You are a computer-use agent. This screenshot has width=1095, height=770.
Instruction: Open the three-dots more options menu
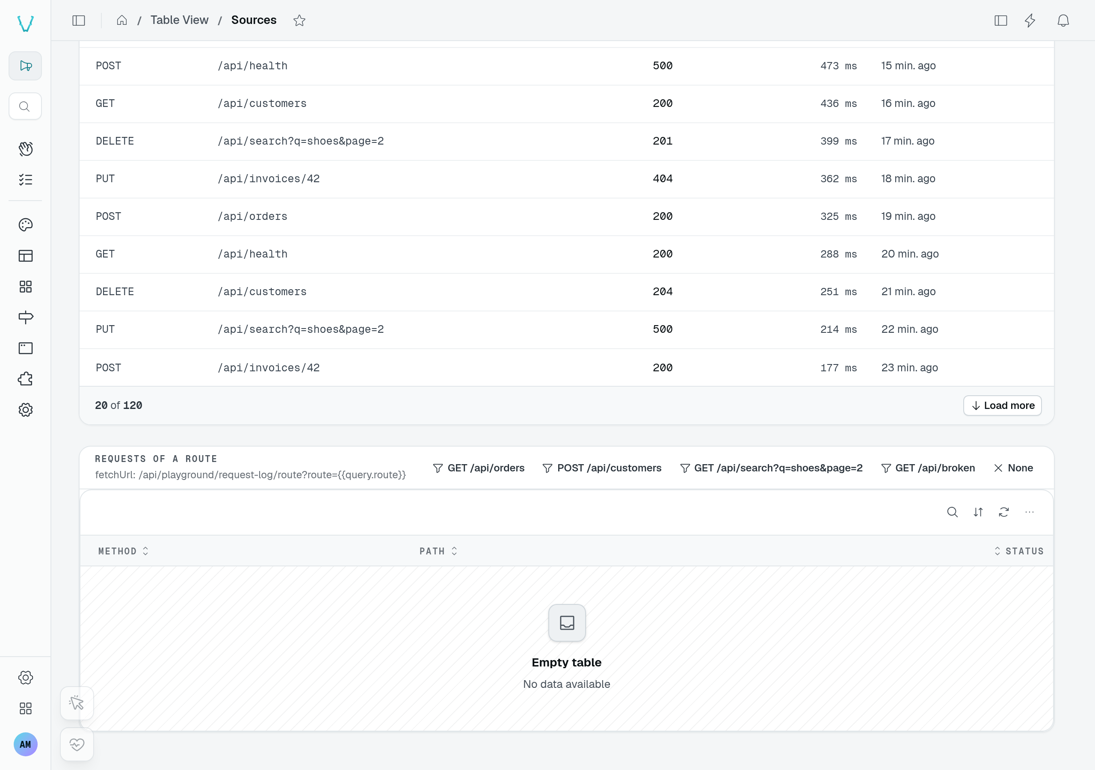coord(1029,512)
